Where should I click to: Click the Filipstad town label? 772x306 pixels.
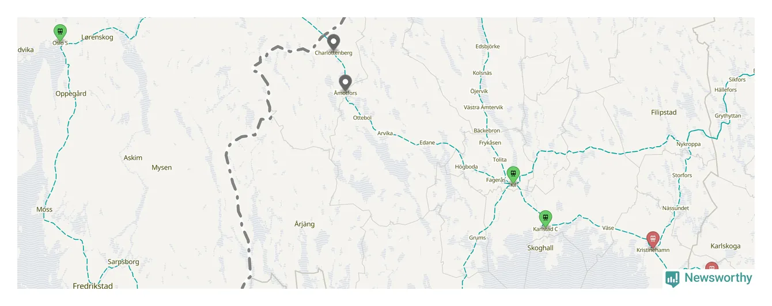[664, 113]
